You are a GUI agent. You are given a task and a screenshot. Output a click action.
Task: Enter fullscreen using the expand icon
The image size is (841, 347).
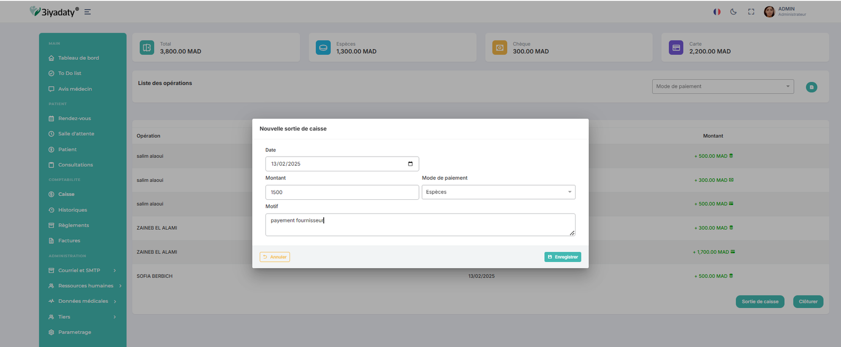(x=751, y=12)
